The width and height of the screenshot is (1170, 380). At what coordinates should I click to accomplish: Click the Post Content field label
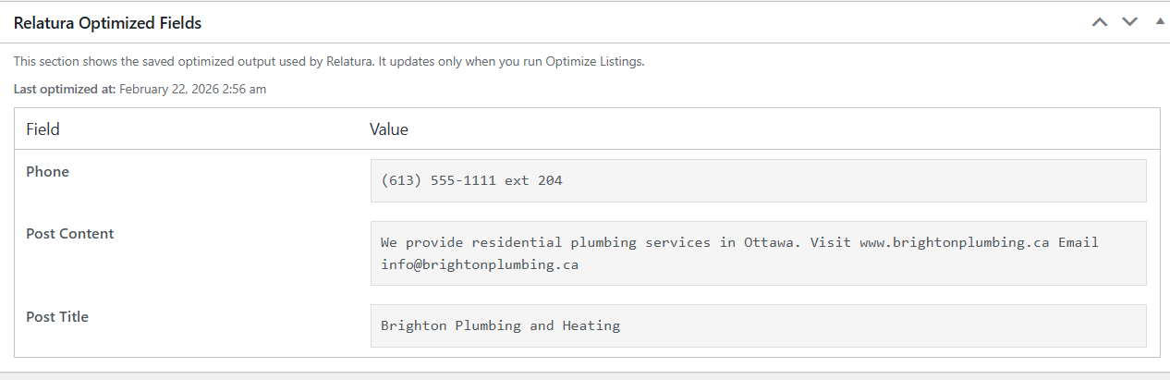tap(70, 234)
